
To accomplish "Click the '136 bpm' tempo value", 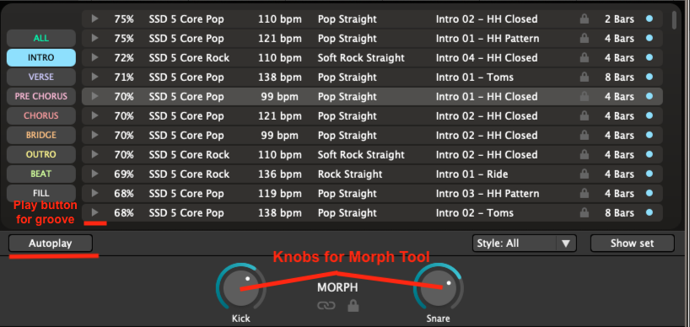I will [x=280, y=174].
